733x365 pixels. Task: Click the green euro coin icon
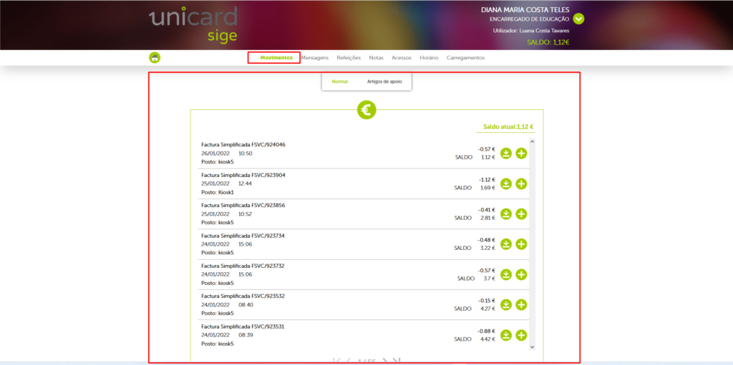pyautogui.click(x=366, y=109)
